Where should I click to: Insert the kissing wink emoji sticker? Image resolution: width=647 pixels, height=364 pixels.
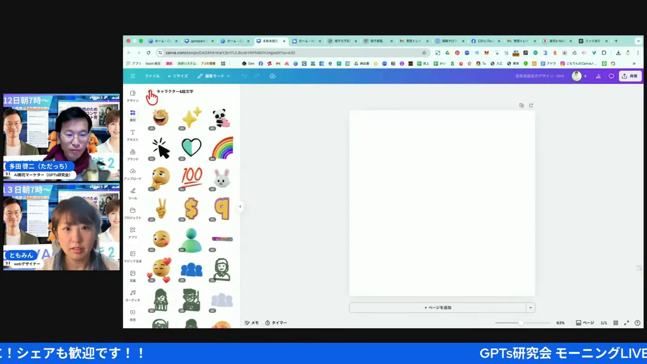161,238
